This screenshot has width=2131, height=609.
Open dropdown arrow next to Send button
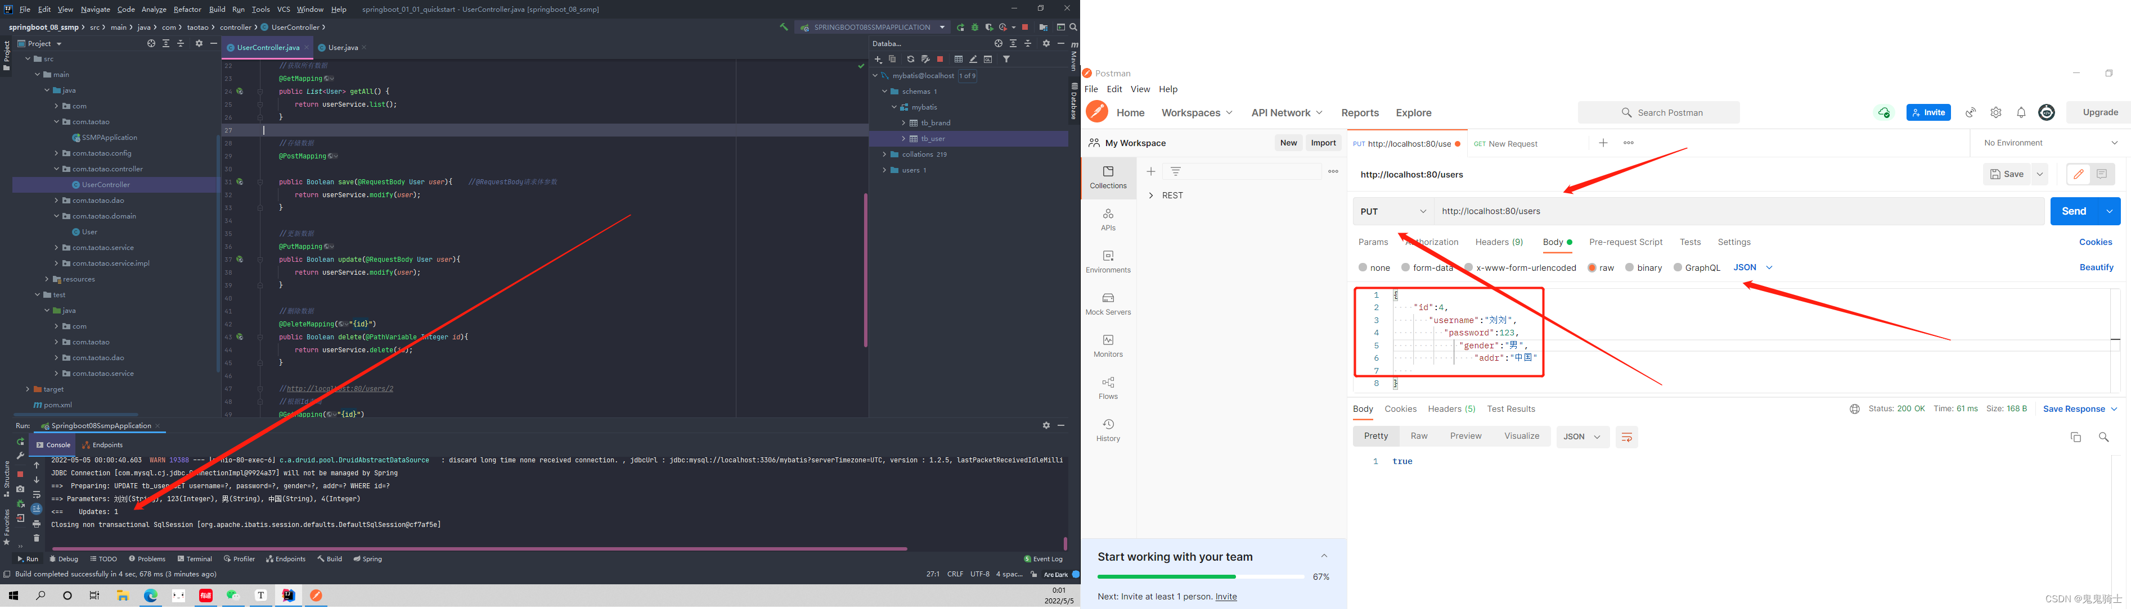[2110, 212]
